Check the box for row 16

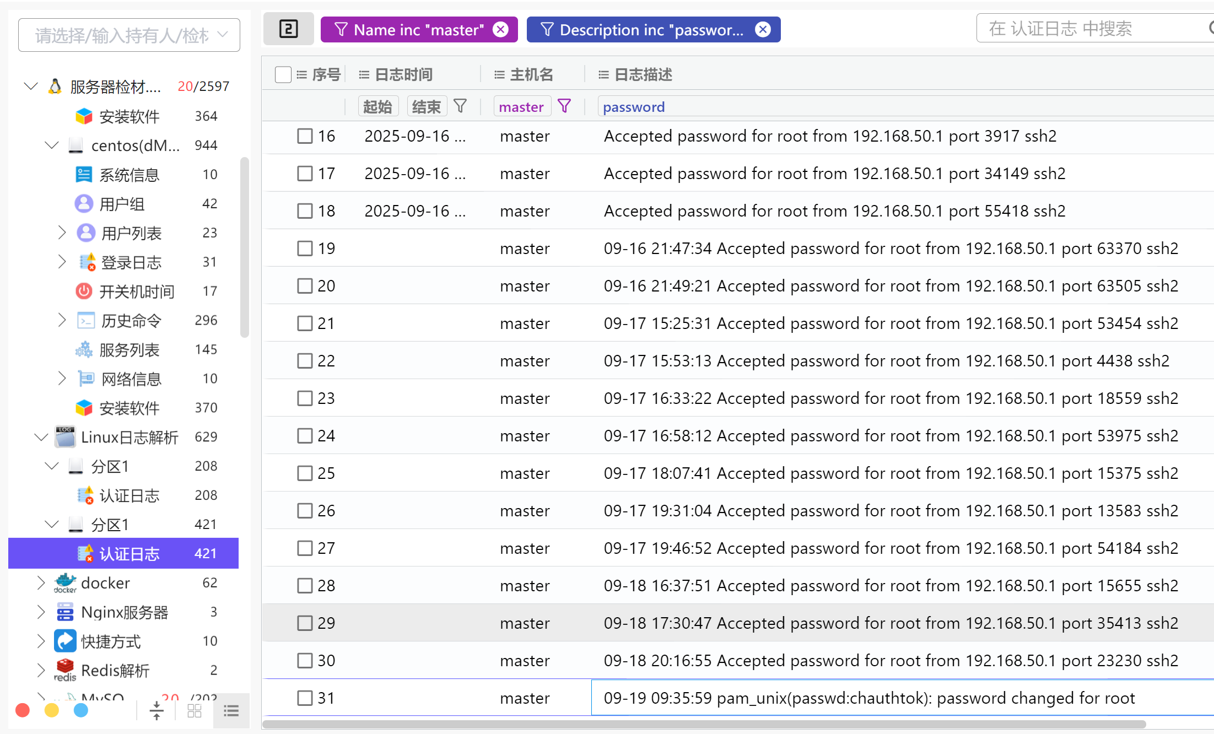(305, 136)
